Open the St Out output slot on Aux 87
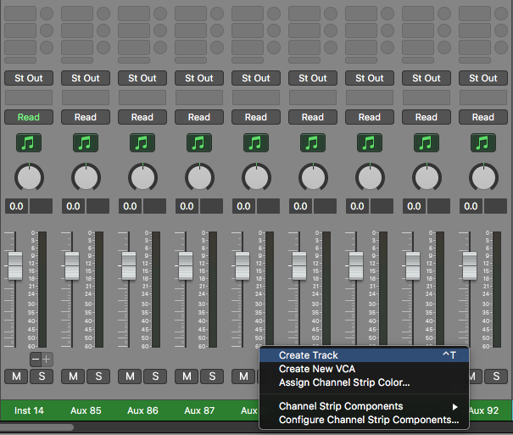The height and width of the screenshot is (435, 513). click(199, 78)
